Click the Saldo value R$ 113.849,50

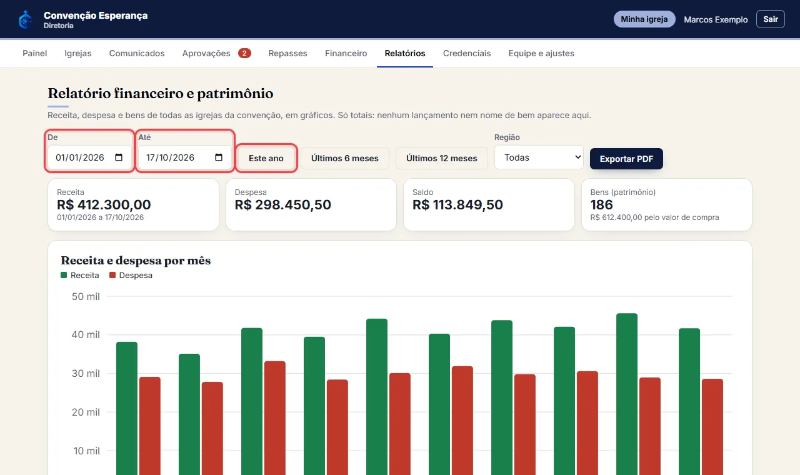457,204
